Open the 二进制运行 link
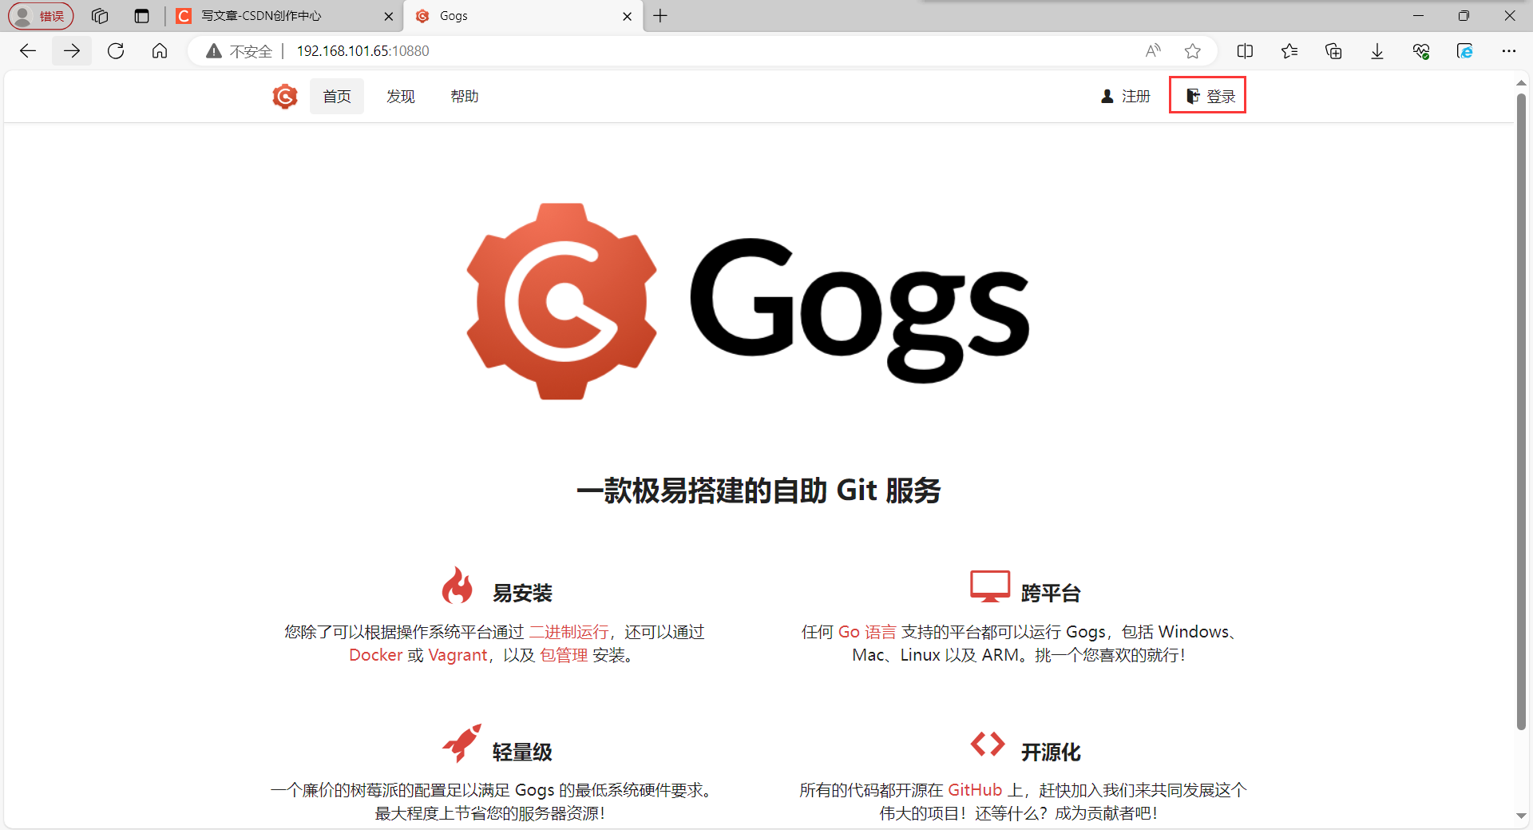Viewport: 1533px width, 830px height. pos(568,632)
